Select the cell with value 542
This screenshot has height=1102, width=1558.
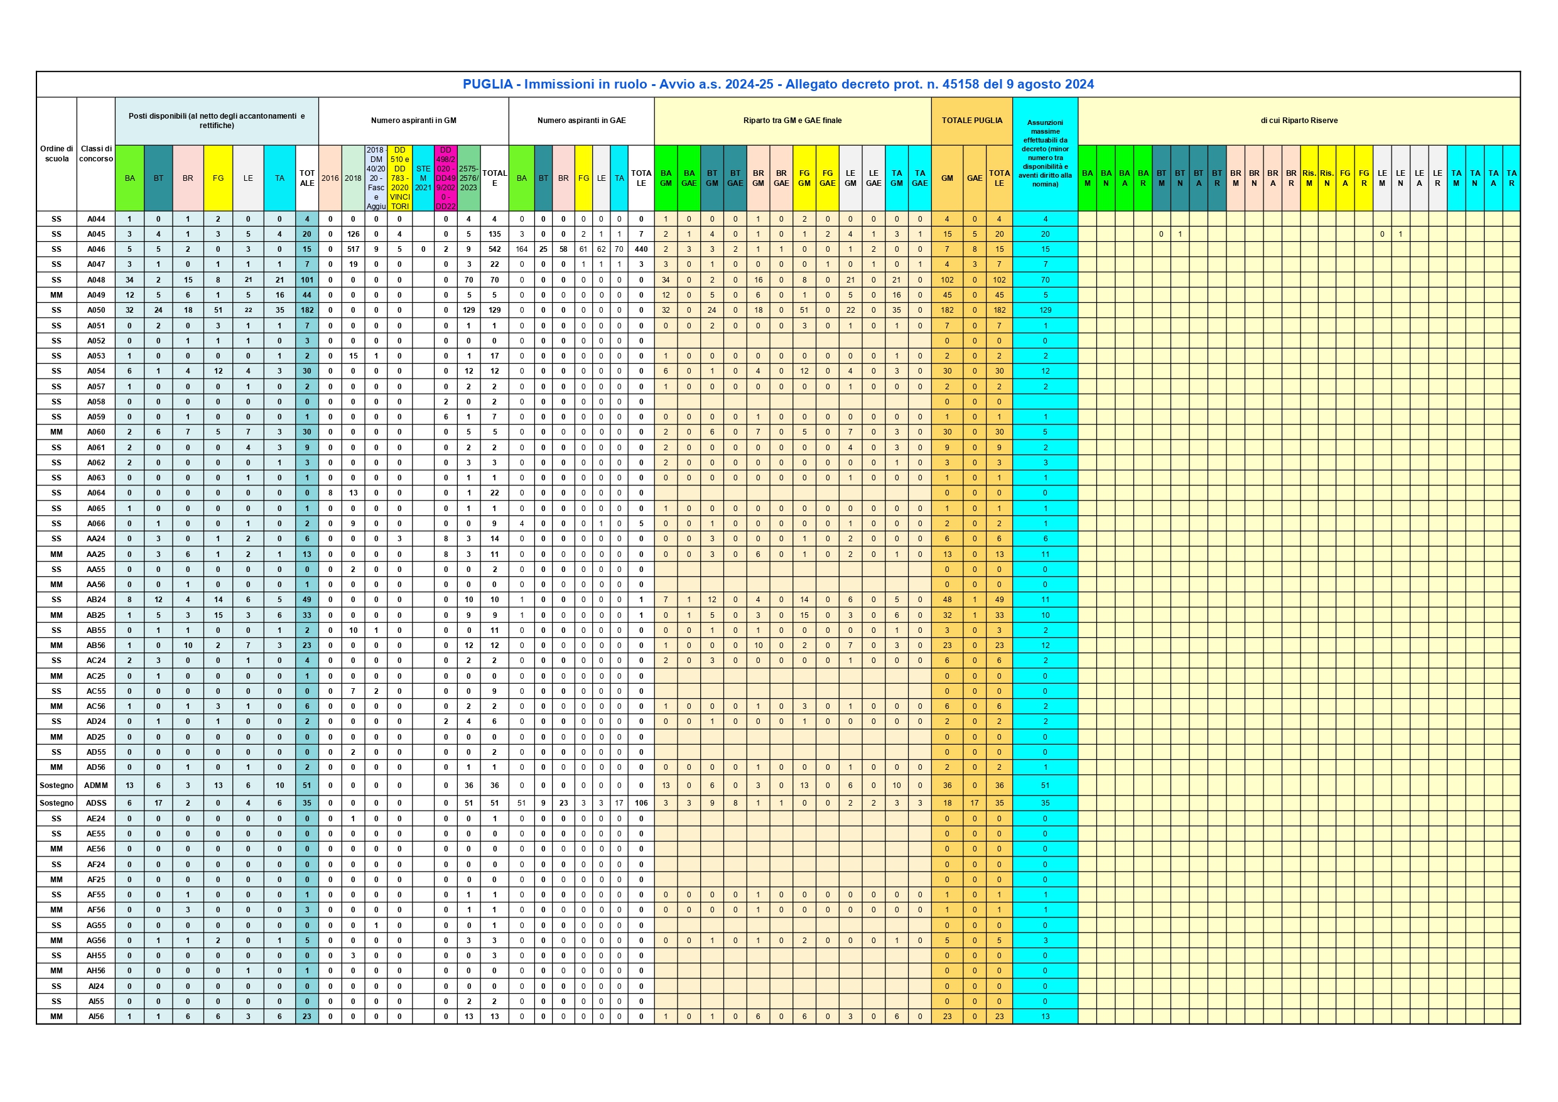pos(494,249)
